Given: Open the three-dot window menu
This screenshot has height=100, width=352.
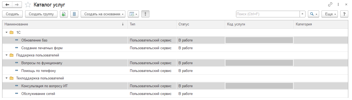Looking at the screenshot, I should point(338,5).
